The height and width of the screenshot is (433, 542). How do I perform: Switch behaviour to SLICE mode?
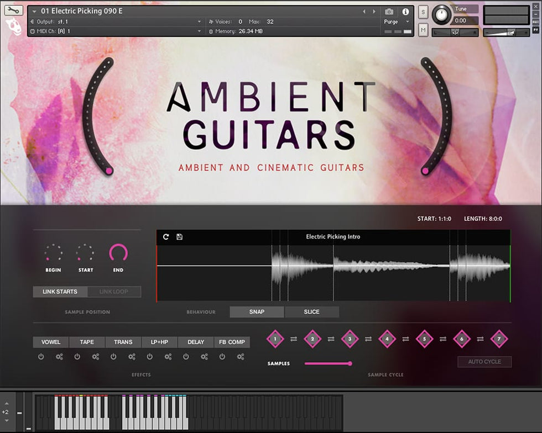click(x=311, y=312)
